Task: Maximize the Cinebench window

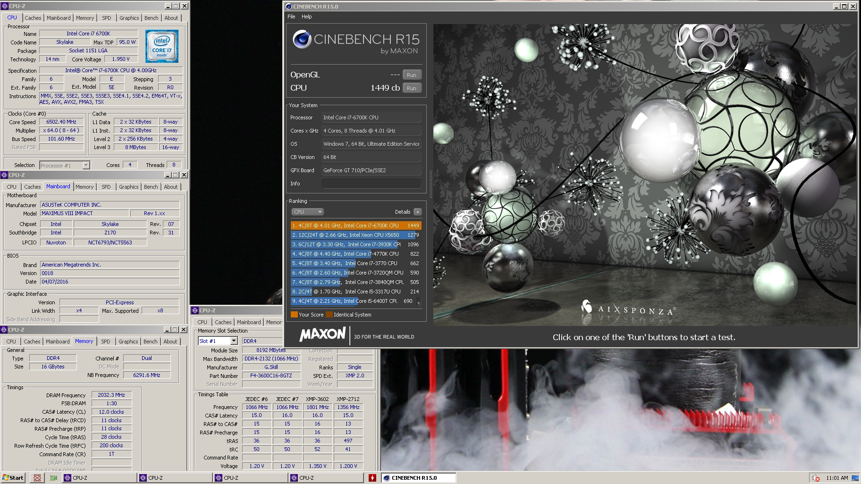Action: coord(844,7)
